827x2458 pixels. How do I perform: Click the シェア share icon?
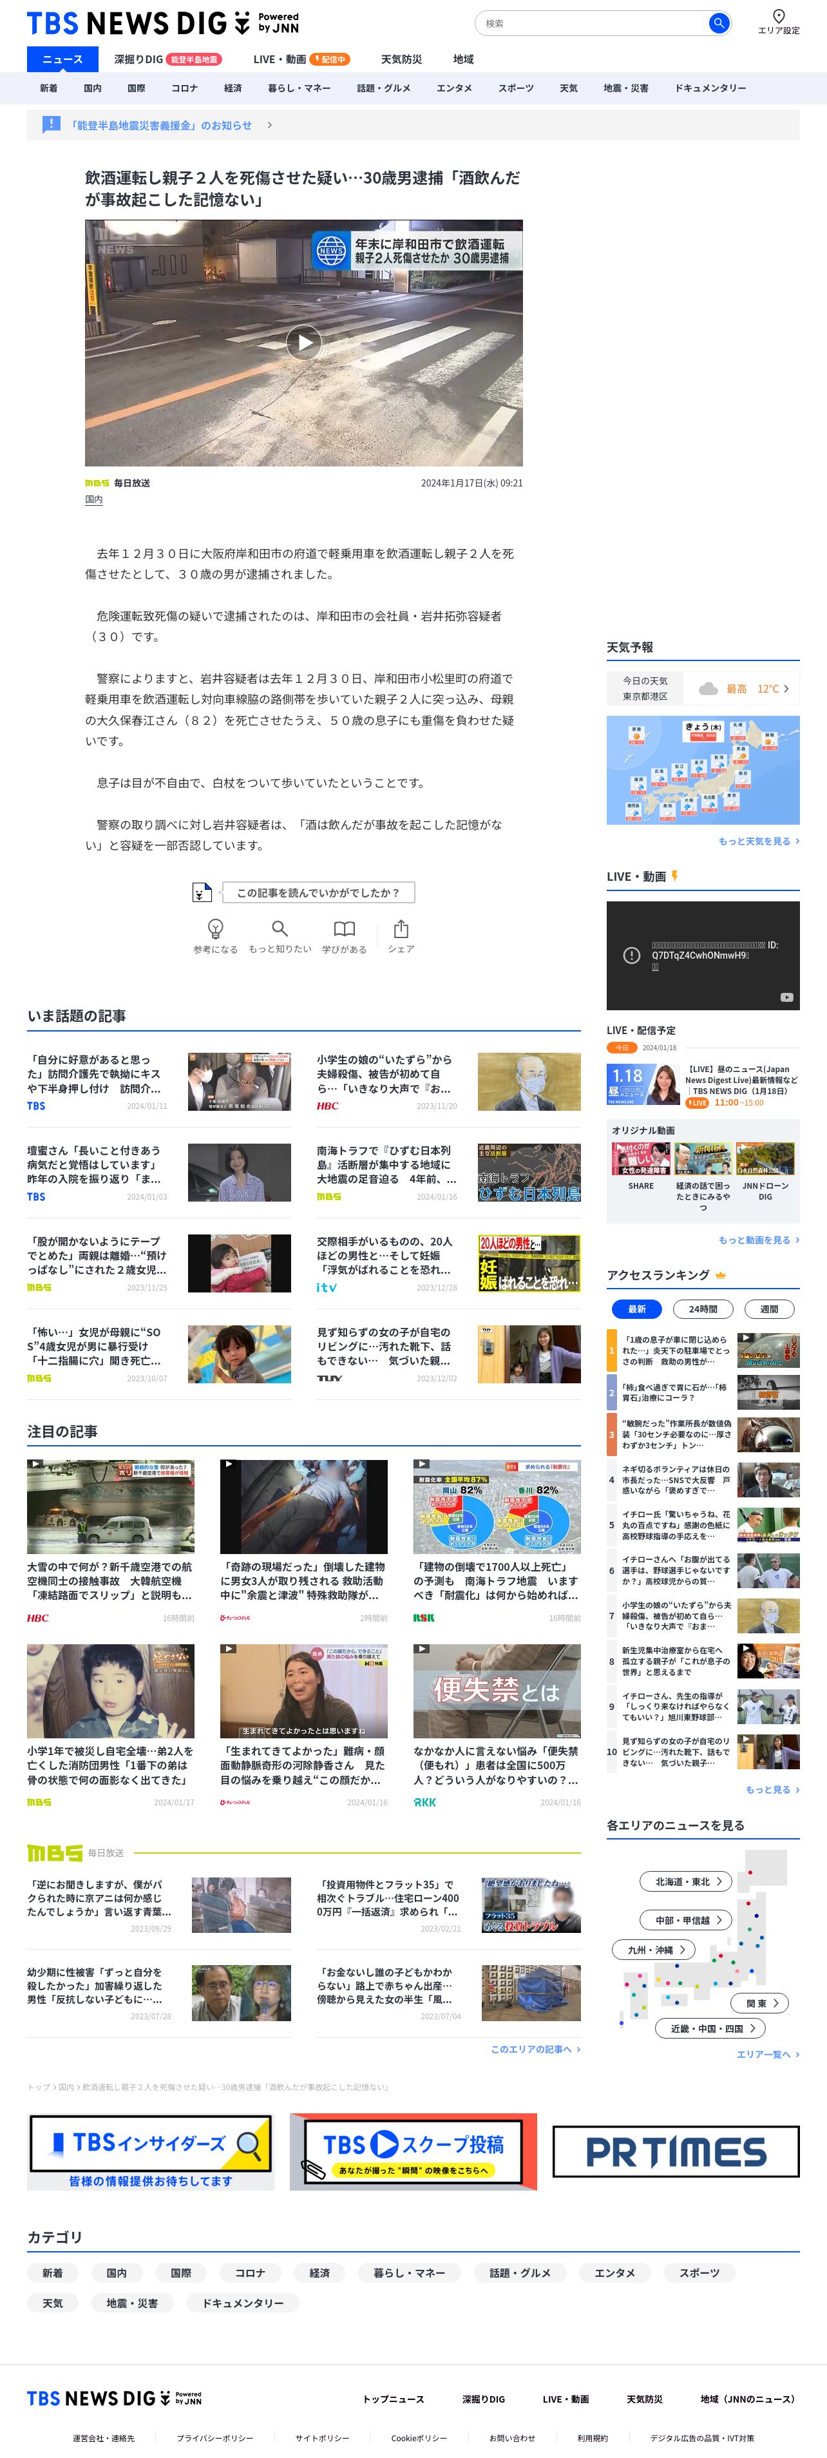(401, 928)
